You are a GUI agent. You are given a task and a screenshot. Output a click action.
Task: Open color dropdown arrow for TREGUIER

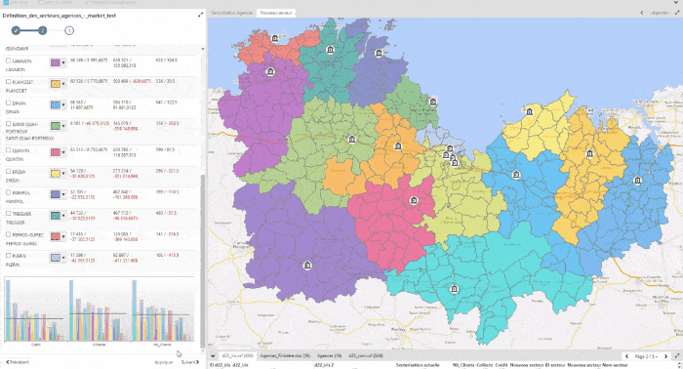(x=63, y=216)
